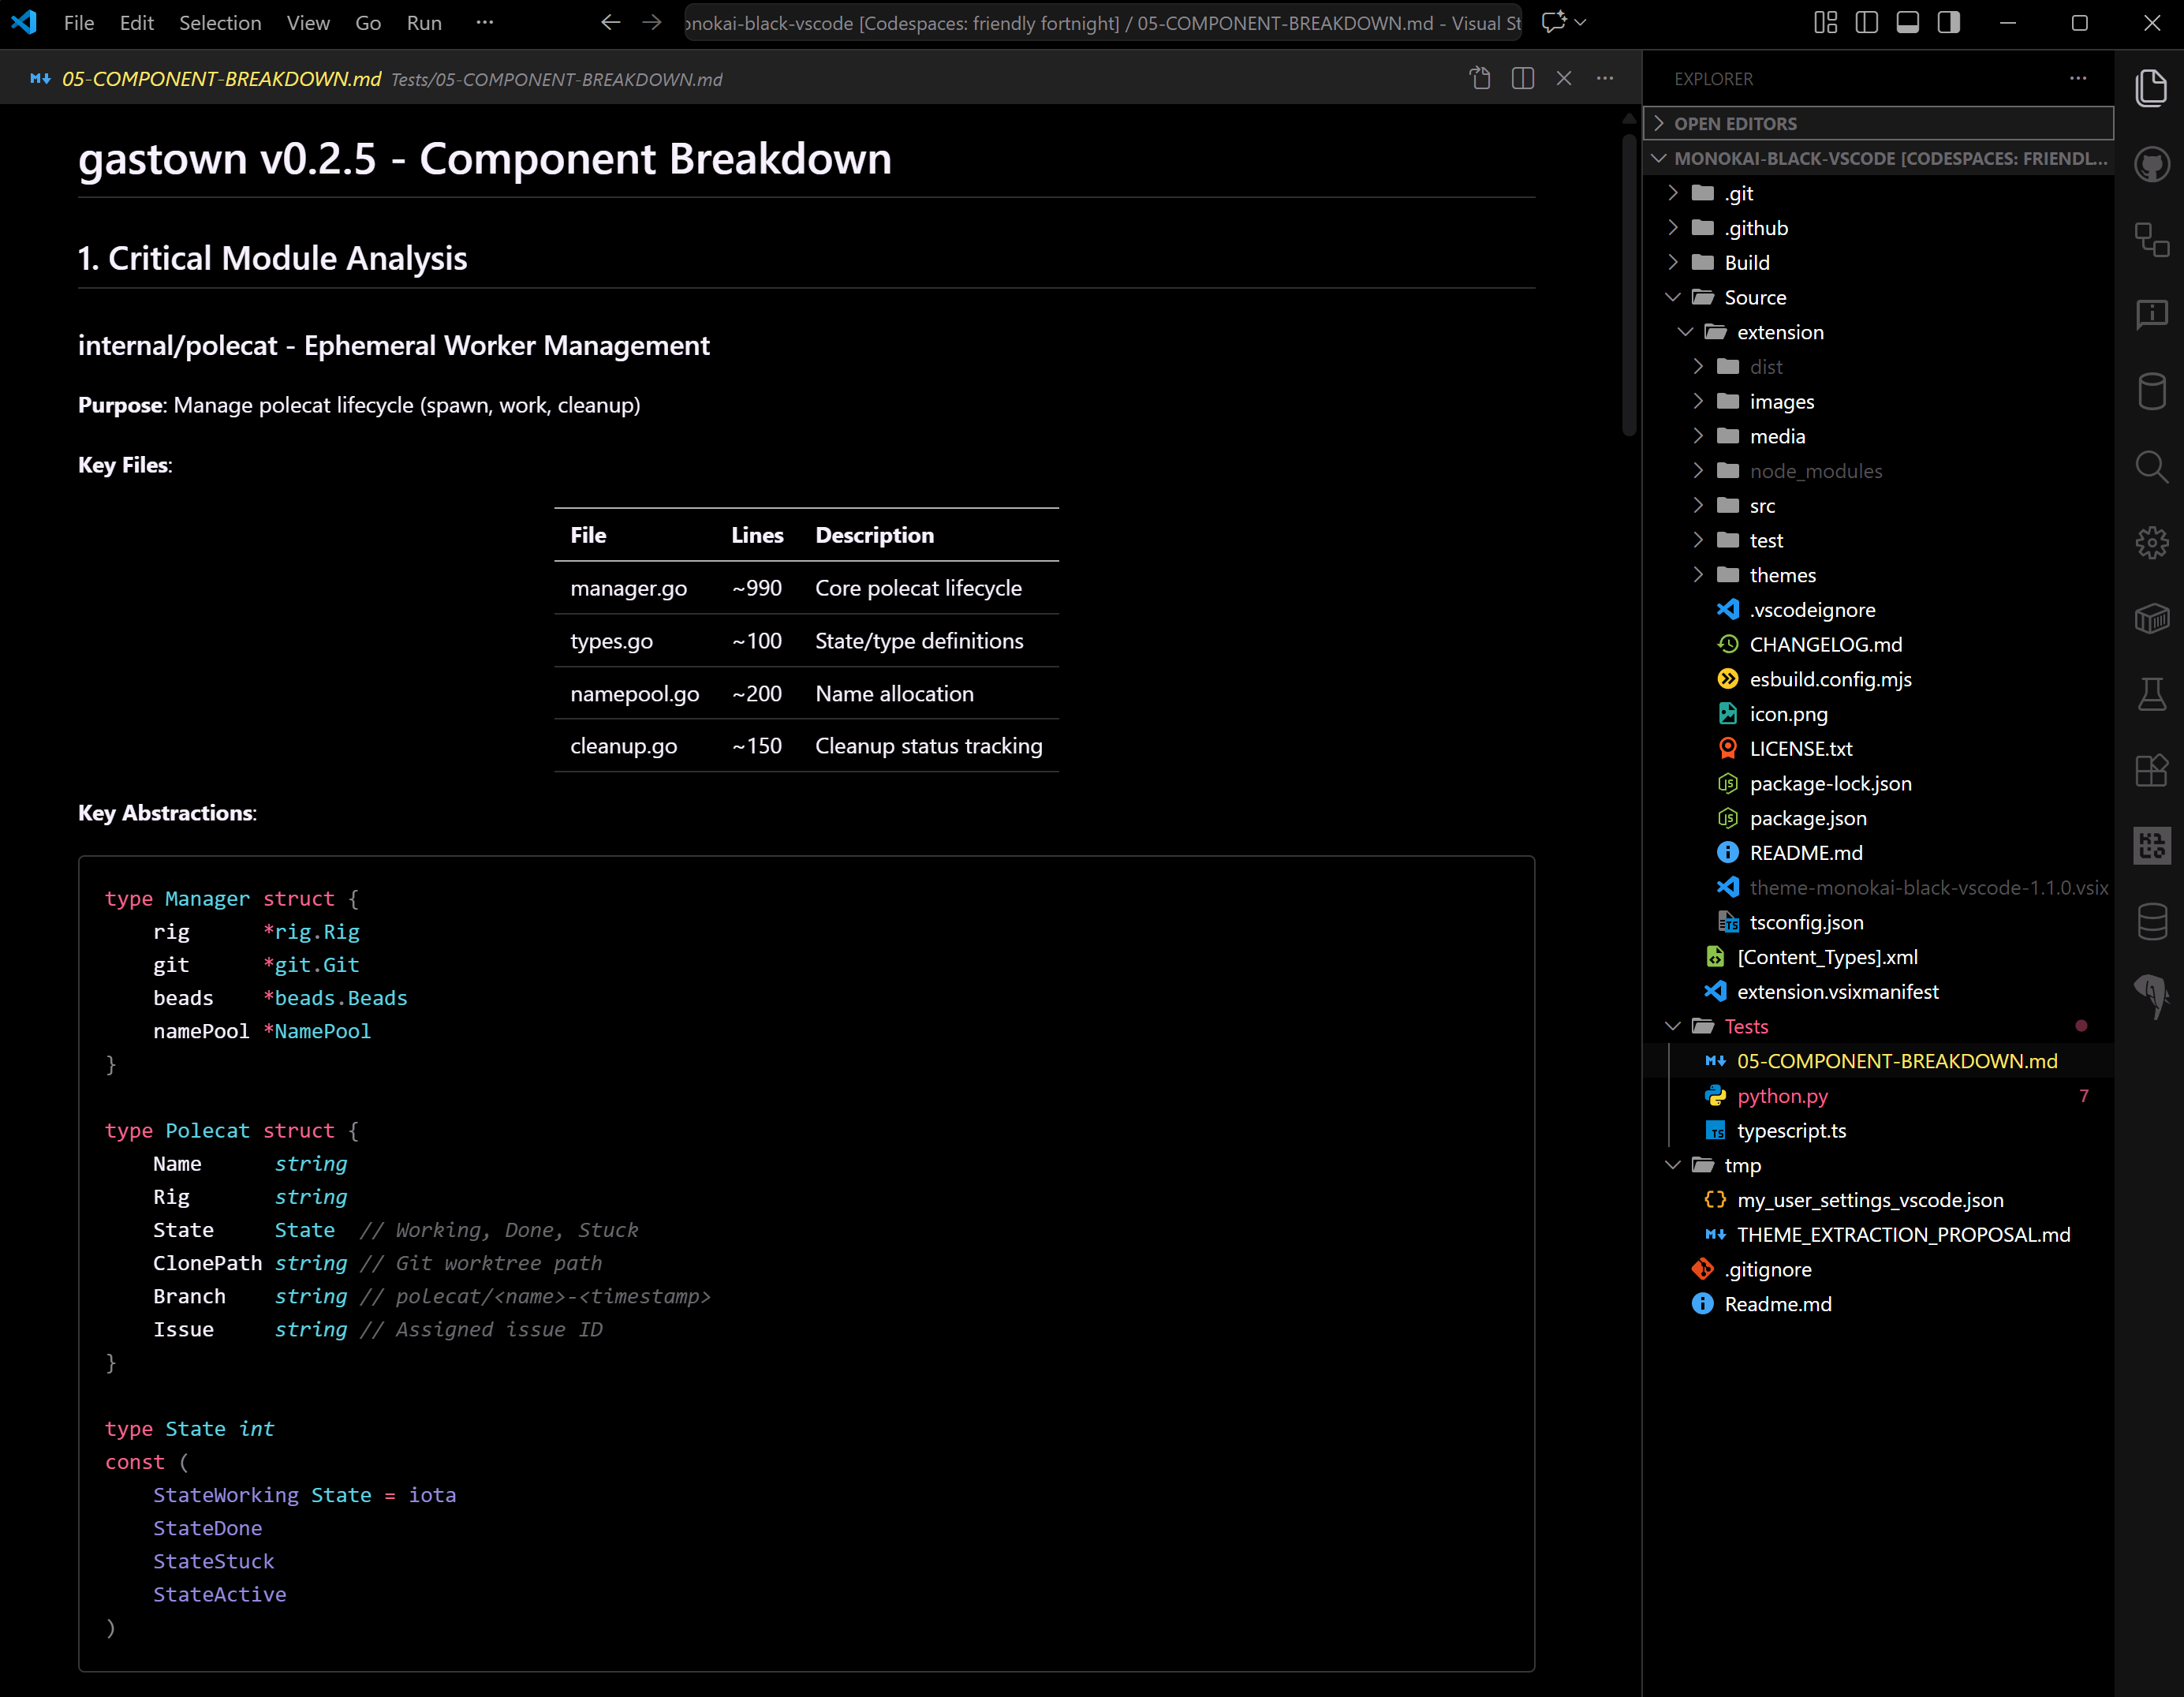Toggle the secondary side bar icon
This screenshot has width=2184, height=1697.
(1948, 22)
